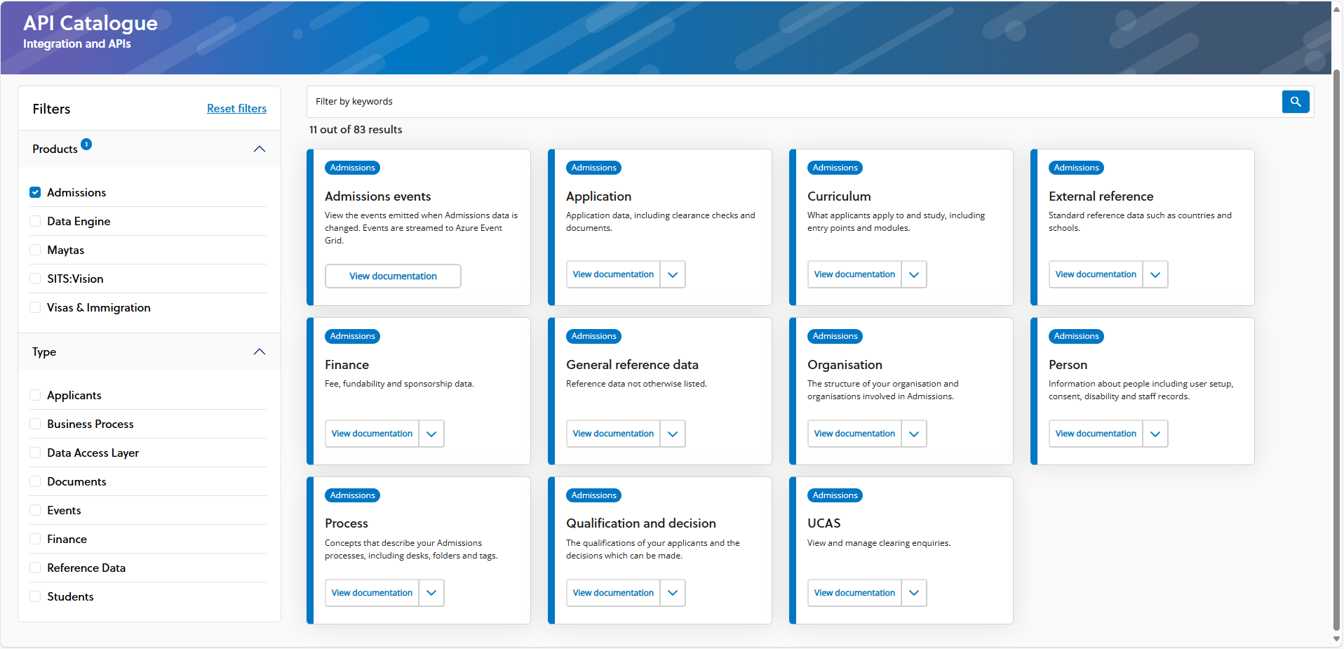Open dropdown arrow on Application card
Viewport: 1344px width, 649px height.
[x=673, y=274]
